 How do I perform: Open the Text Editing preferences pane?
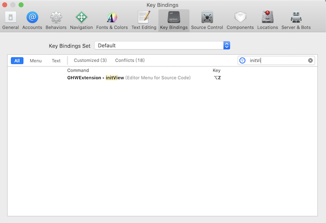[x=144, y=20]
